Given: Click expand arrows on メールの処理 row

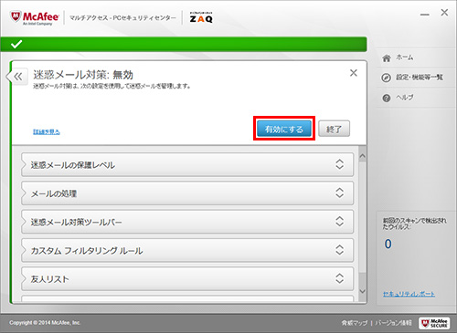Looking at the screenshot, I should tap(340, 193).
